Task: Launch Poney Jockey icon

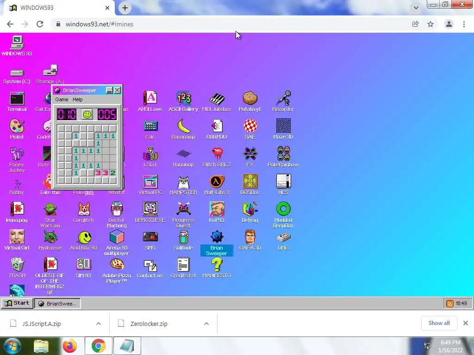Action: (x=17, y=153)
